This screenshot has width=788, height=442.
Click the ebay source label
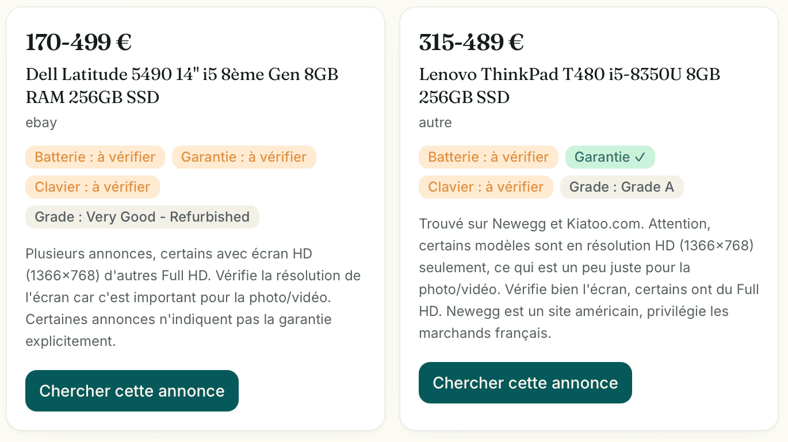pyautogui.click(x=41, y=123)
